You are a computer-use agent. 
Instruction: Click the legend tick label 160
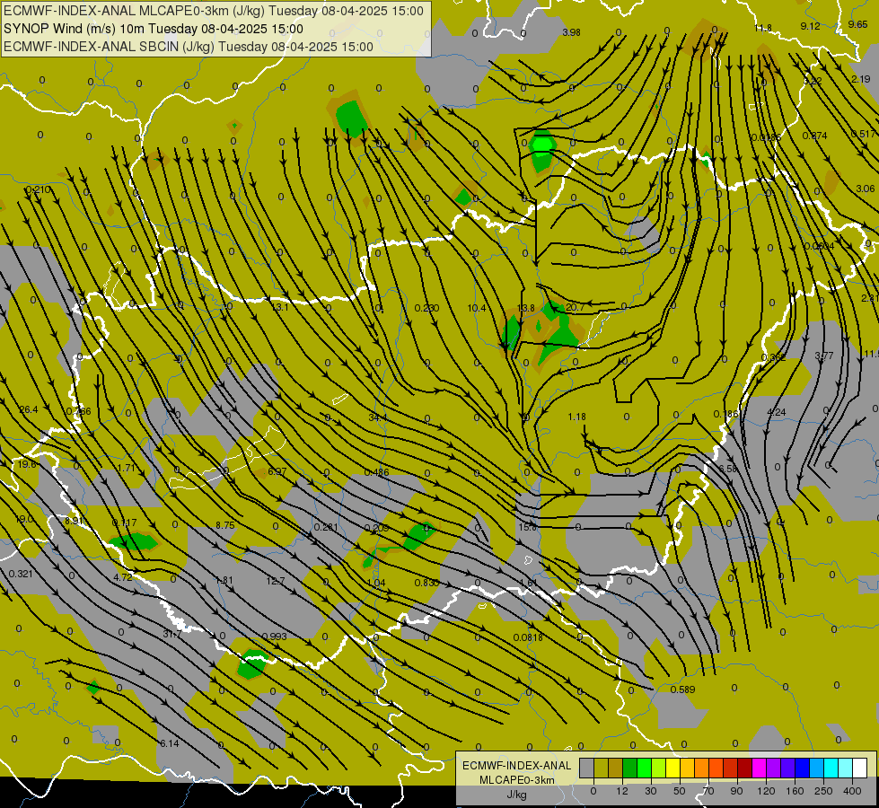point(795,791)
